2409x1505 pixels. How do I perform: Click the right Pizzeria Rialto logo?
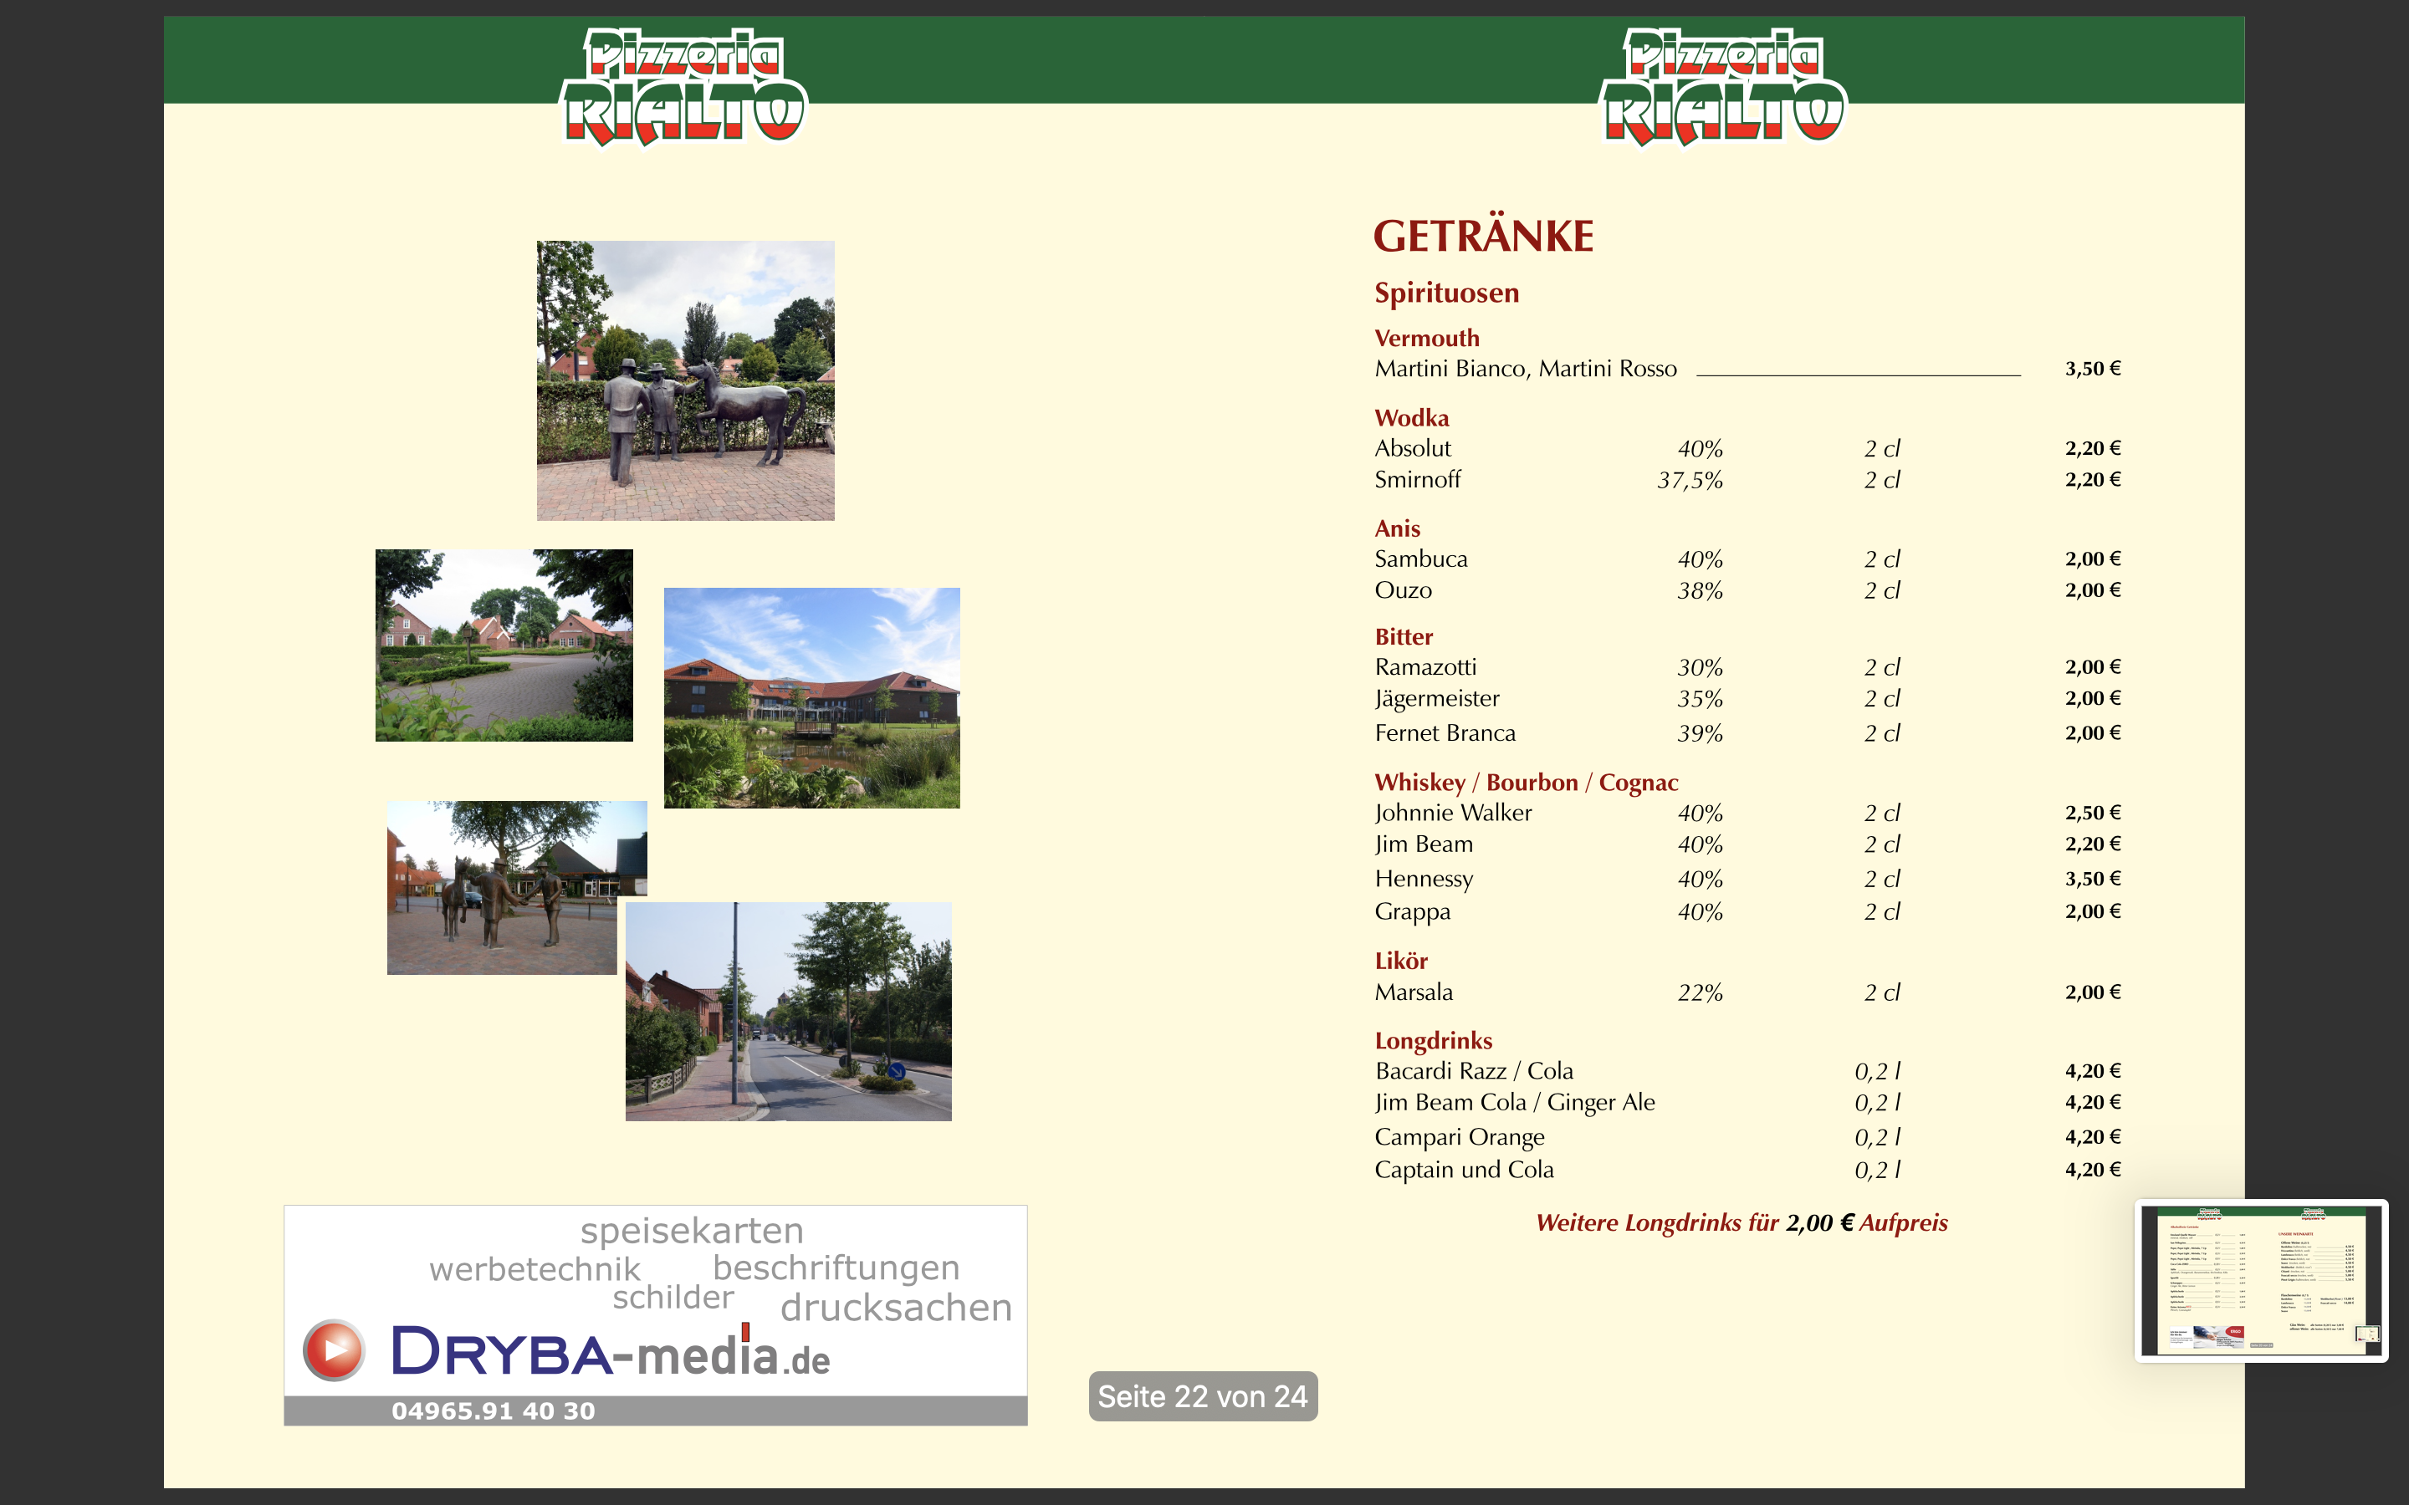(1723, 88)
